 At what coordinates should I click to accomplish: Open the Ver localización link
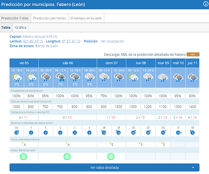pyautogui.click(x=112, y=41)
